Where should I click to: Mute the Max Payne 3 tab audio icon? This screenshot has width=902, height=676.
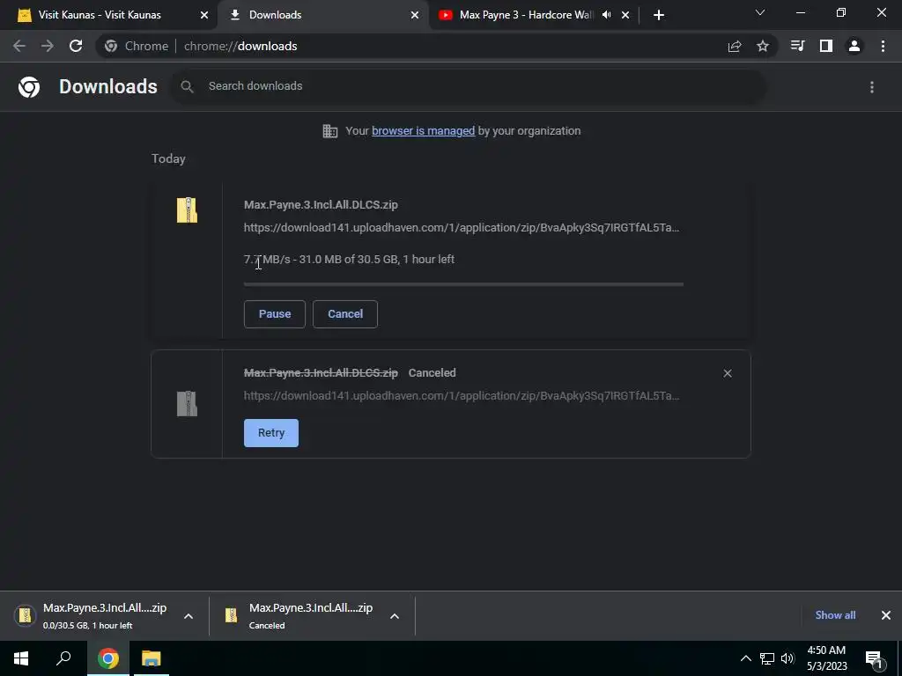click(x=606, y=15)
